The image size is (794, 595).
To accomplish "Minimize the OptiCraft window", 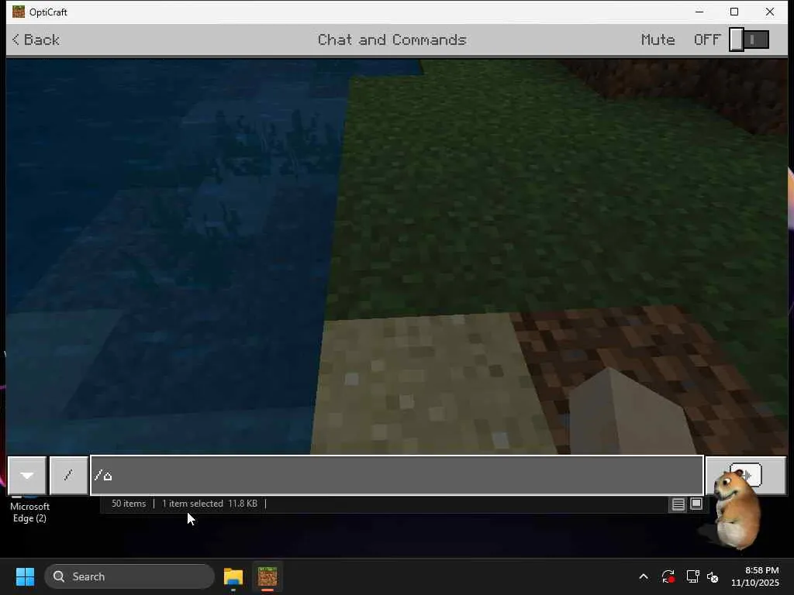I will coord(699,12).
